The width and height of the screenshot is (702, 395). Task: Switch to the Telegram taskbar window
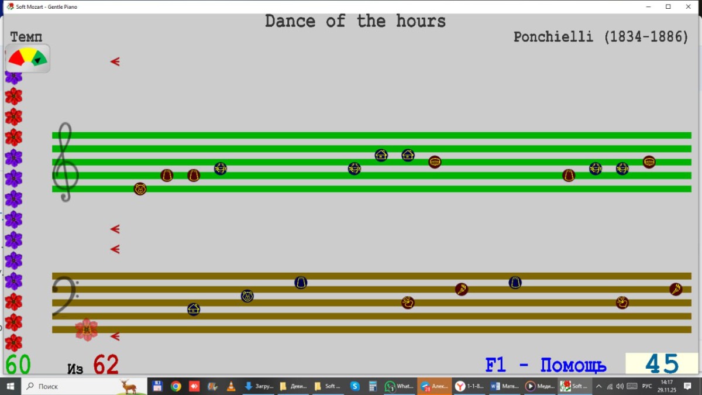[434, 386]
